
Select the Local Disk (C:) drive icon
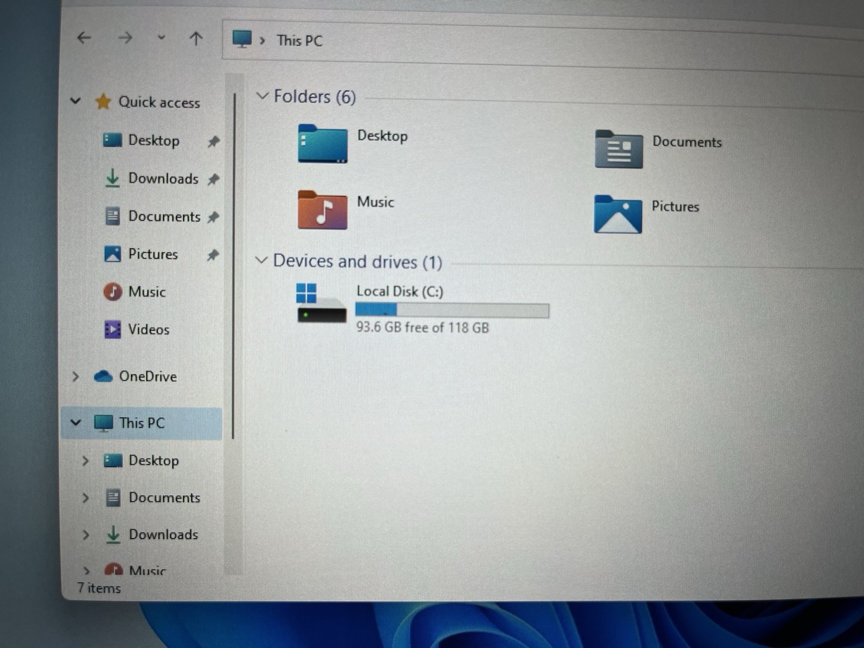tap(321, 303)
